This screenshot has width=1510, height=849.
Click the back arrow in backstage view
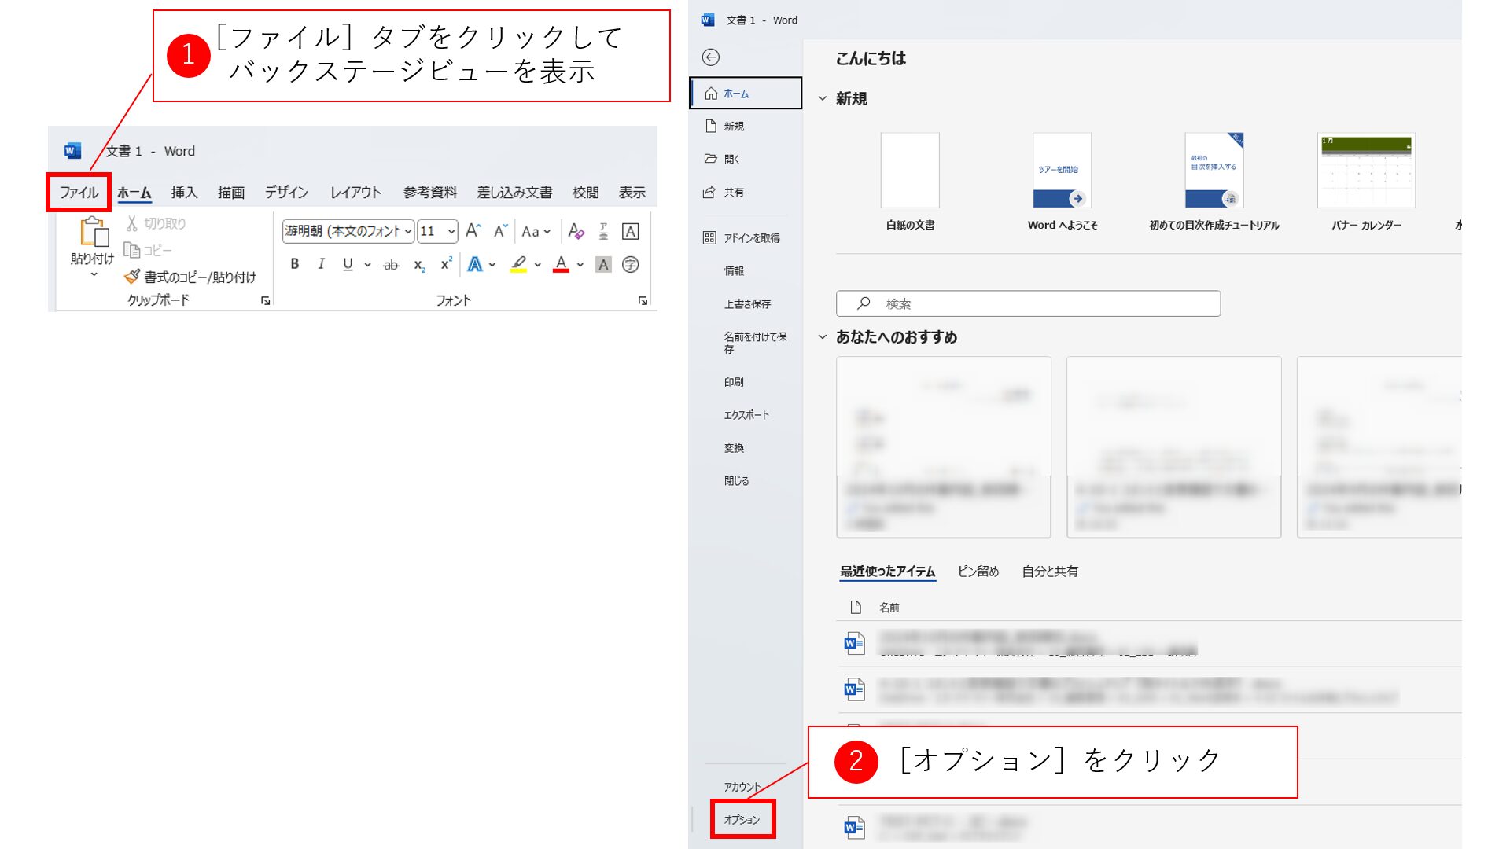point(710,57)
